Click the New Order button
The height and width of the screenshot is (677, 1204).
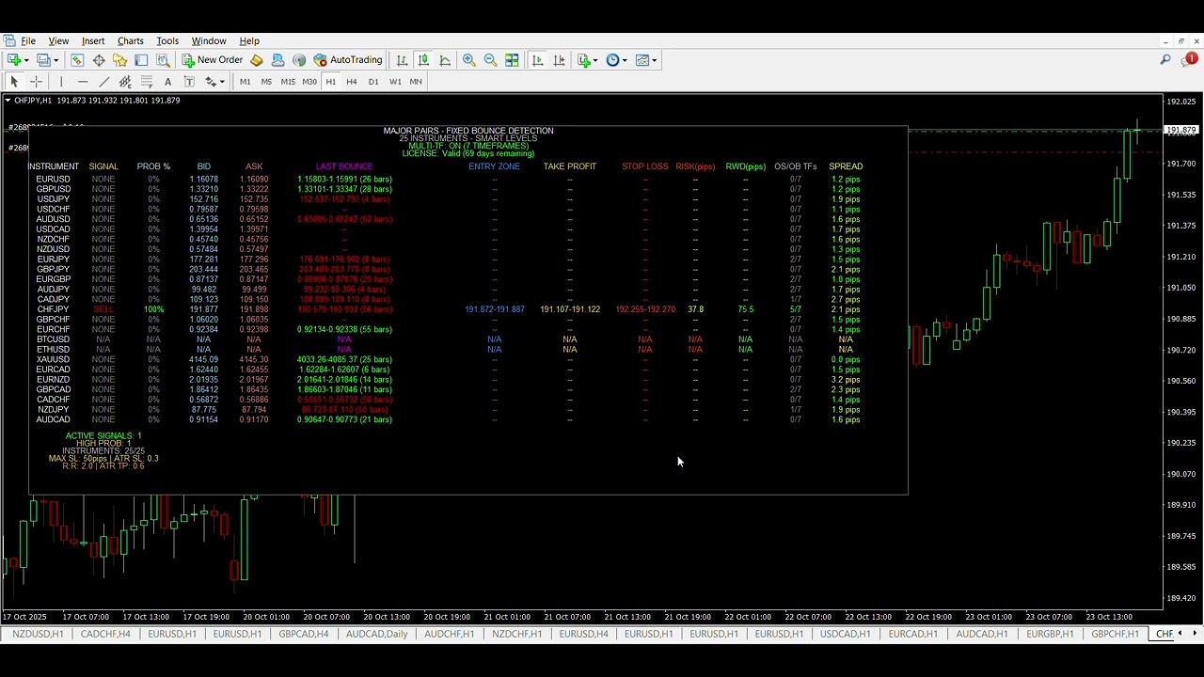coord(213,60)
